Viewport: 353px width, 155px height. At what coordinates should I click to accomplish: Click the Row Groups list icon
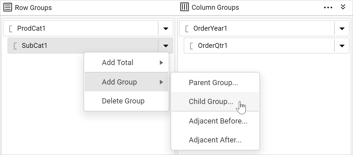pos(8,7)
